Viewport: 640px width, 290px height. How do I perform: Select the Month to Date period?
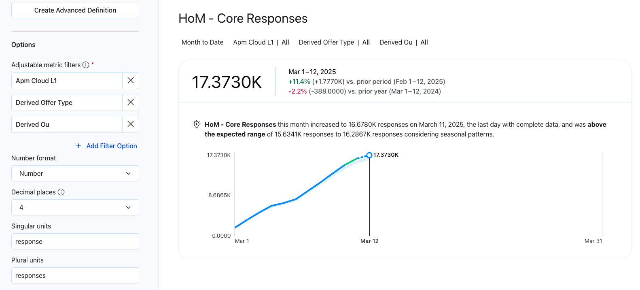[x=202, y=42]
